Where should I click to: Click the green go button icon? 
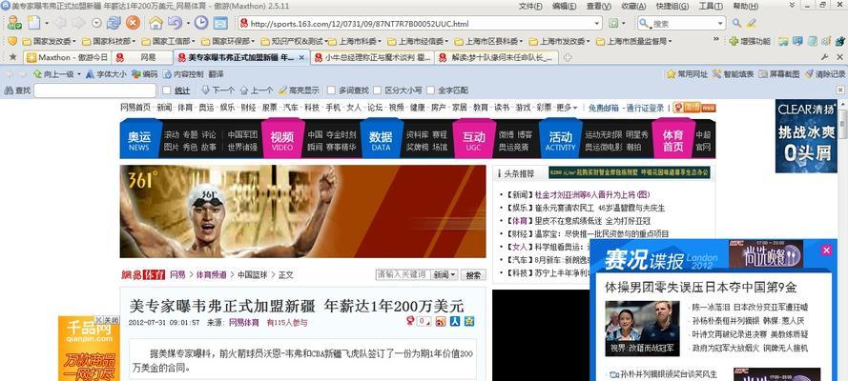(x=613, y=23)
